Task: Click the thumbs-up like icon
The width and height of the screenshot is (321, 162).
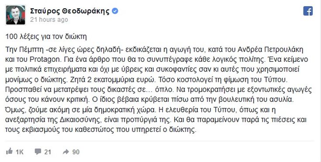Action: coord(10,152)
